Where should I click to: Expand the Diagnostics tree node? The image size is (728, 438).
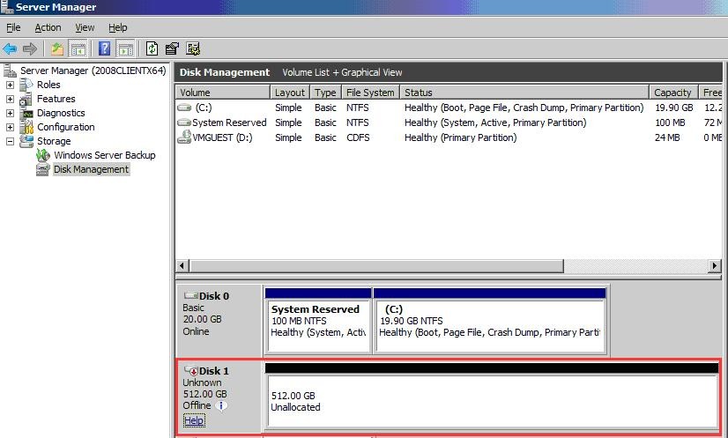click(11, 114)
